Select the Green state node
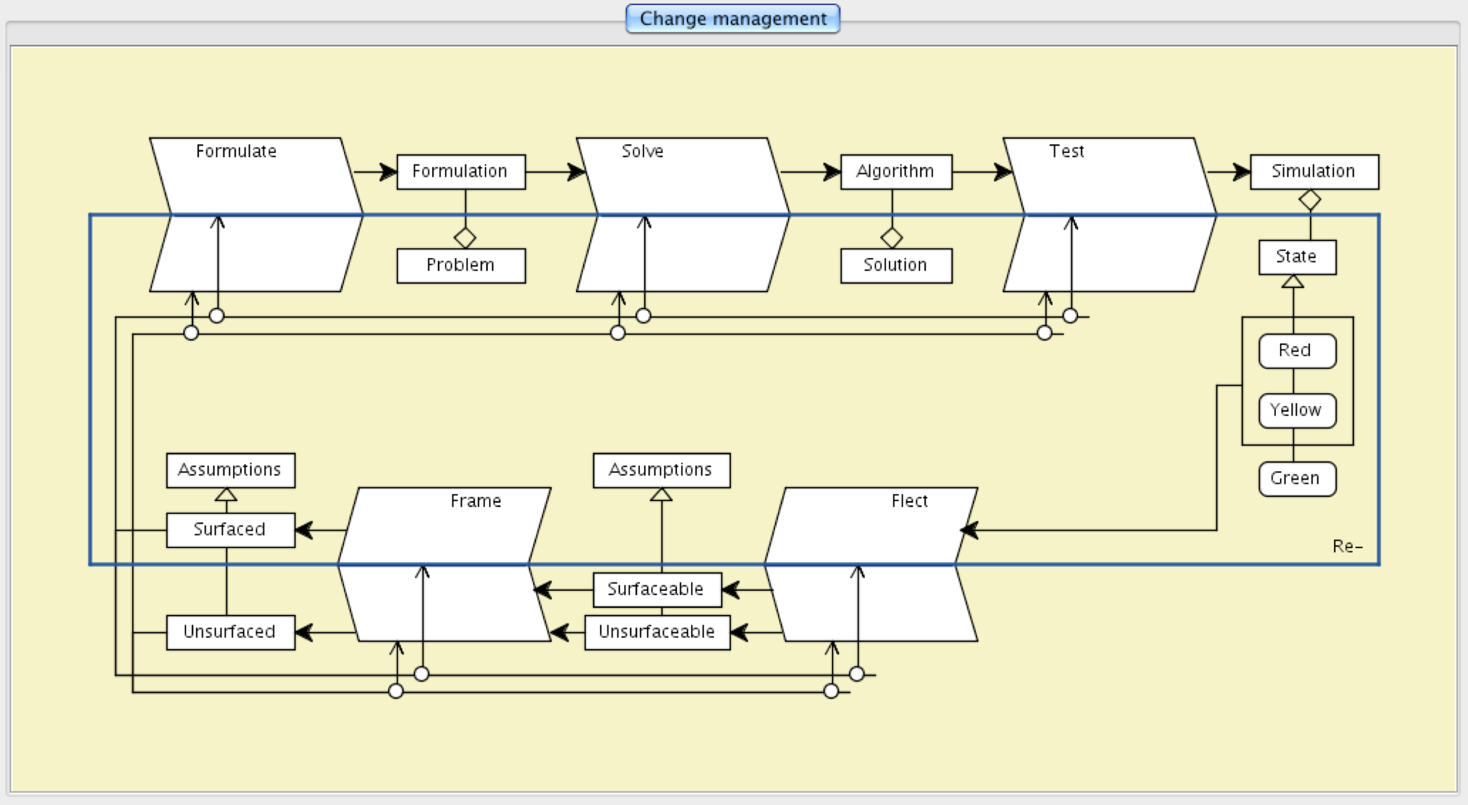1468x805 pixels. [x=1297, y=478]
